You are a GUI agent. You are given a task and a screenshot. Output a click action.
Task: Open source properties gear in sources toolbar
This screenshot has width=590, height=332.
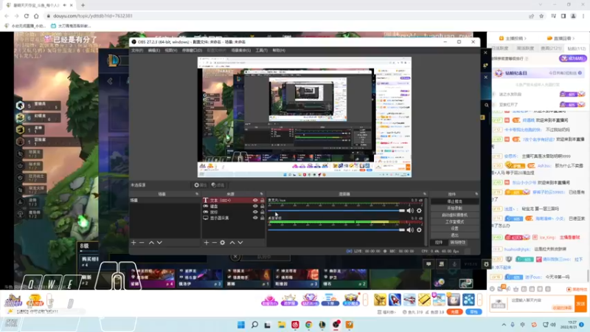(223, 243)
